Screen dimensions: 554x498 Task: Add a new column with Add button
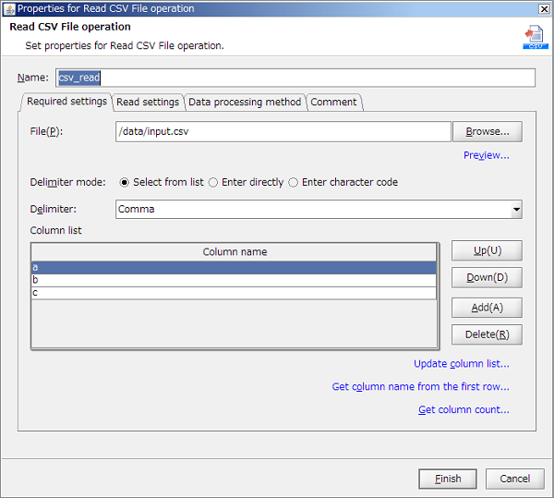point(487,308)
